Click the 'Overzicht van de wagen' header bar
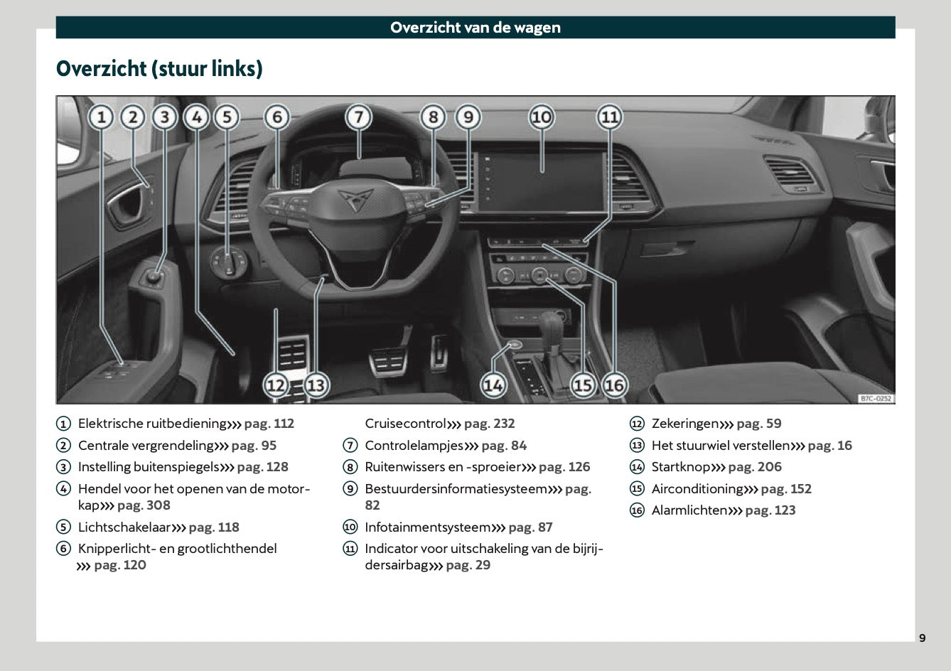Screen dimensions: 951x671 tap(476, 28)
